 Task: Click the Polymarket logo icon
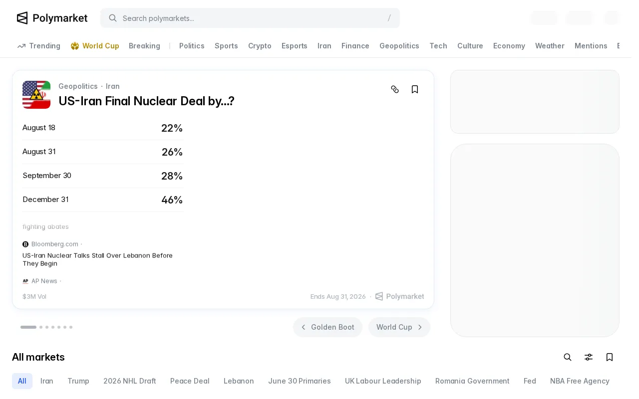point(22,18)
